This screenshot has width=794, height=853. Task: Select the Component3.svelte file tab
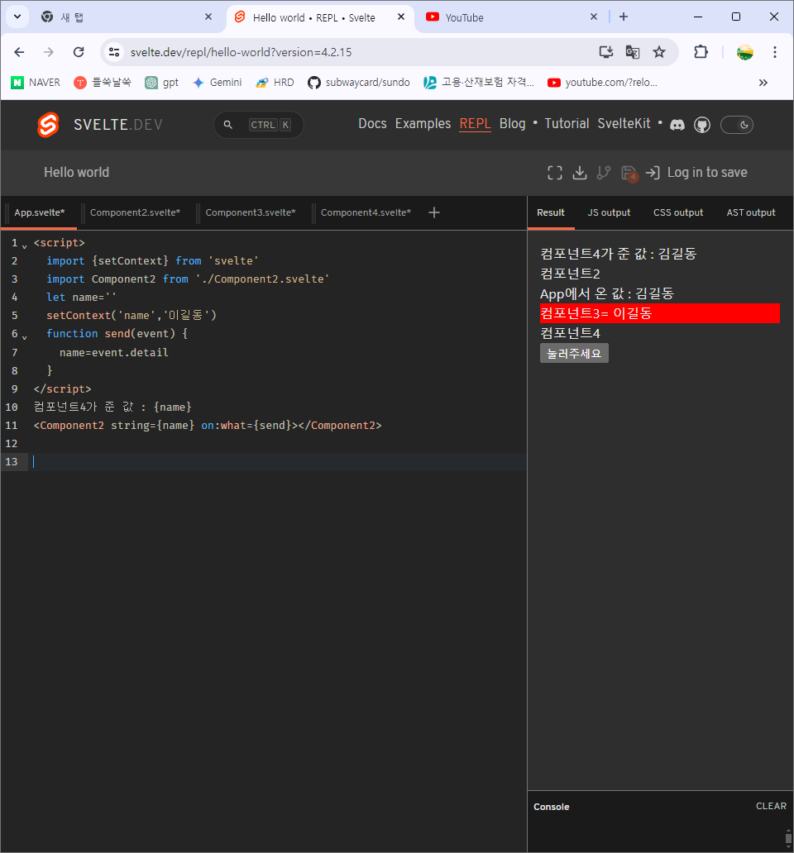click(251, 212)
